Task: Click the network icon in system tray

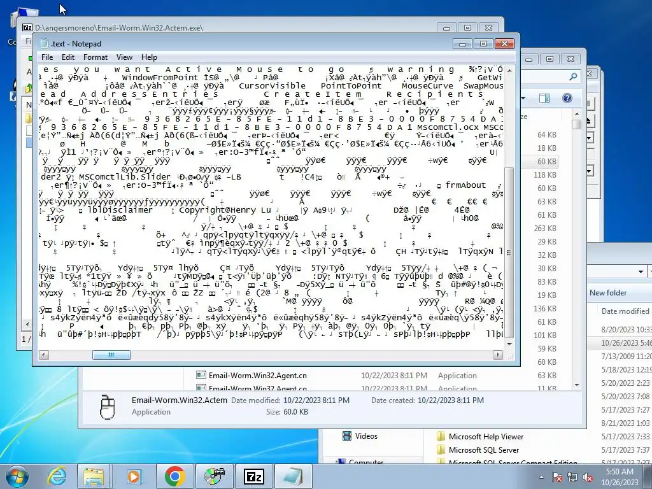Action: [572, 477]
